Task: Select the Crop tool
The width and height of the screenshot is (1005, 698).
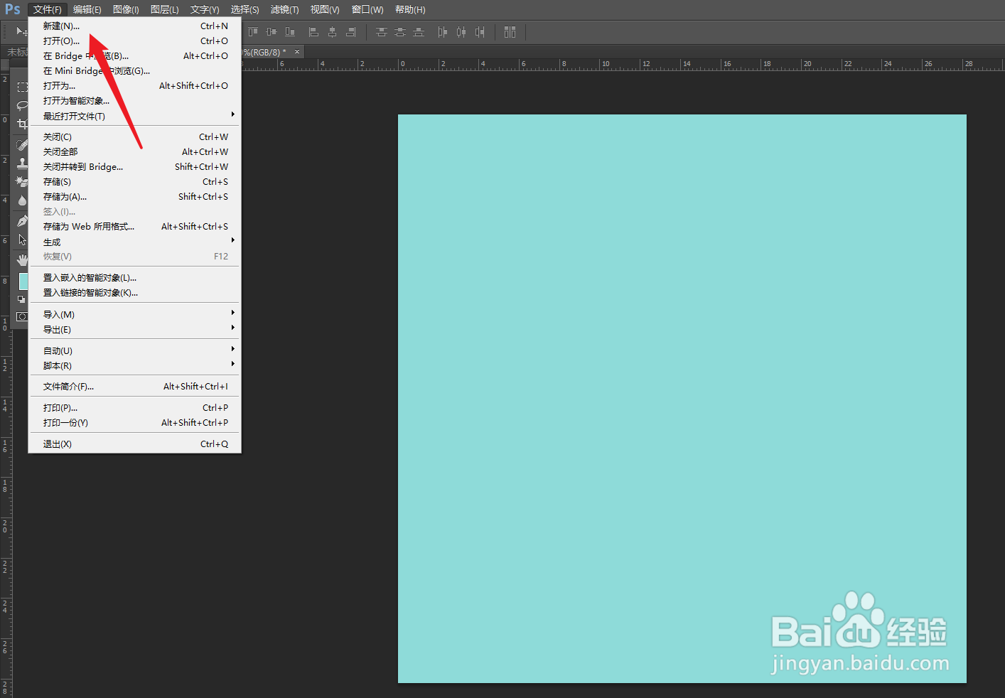Action: point(22,124)
